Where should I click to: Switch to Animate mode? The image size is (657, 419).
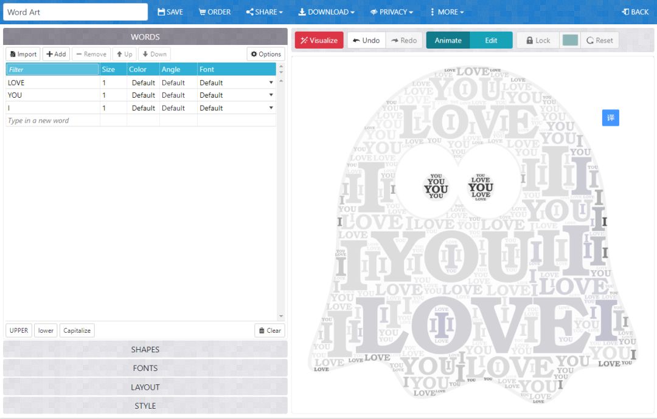click(448, 41)
